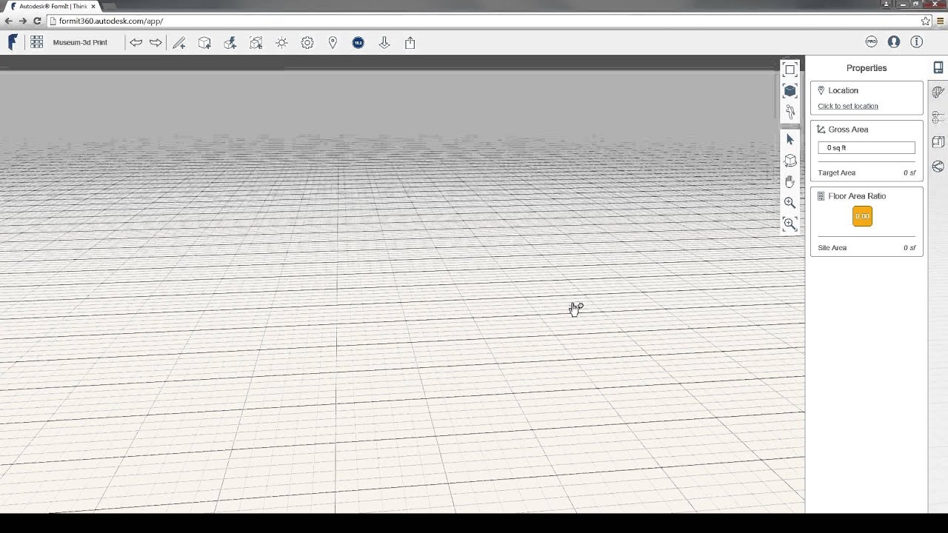
Task: Choose the zoom window tool
Action: pyautogui.click(x=790, y=224)
